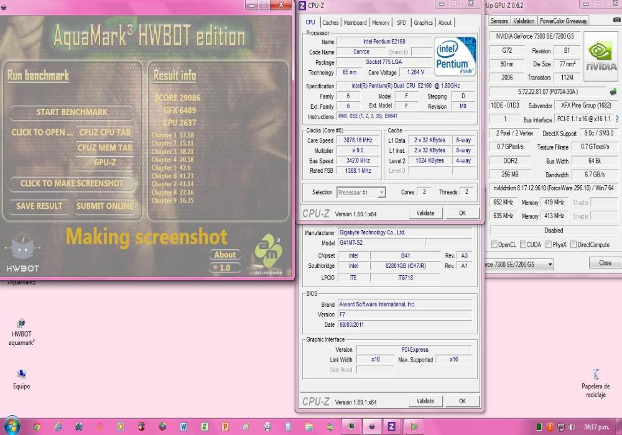Open Excel from the taskbar
Screen dimensions: 622x435
204,427
